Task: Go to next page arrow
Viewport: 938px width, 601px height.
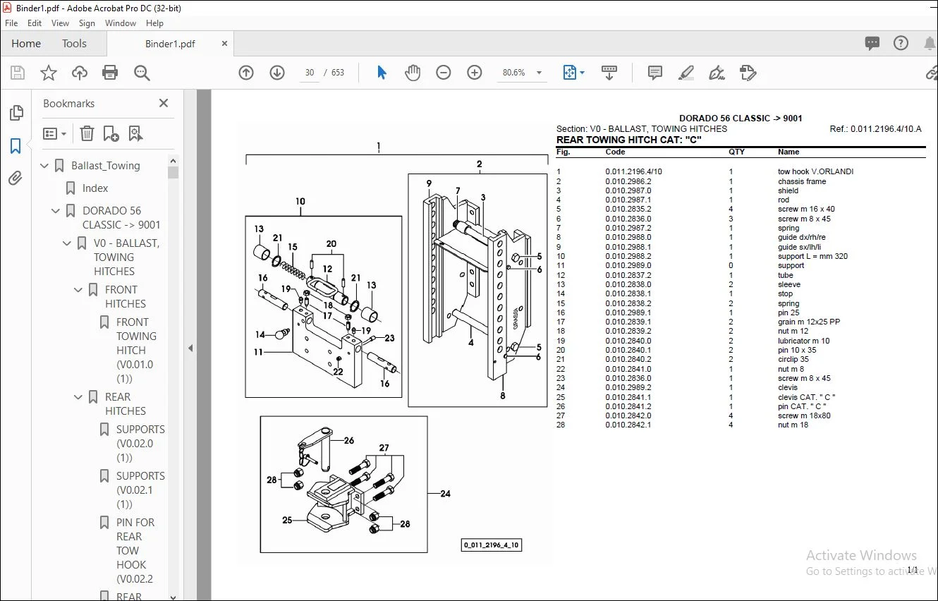Action: [x=277, y=73]
